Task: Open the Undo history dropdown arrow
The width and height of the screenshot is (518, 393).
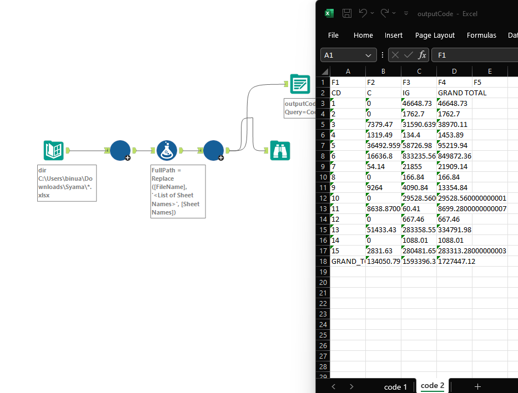Action: (373, 13)
